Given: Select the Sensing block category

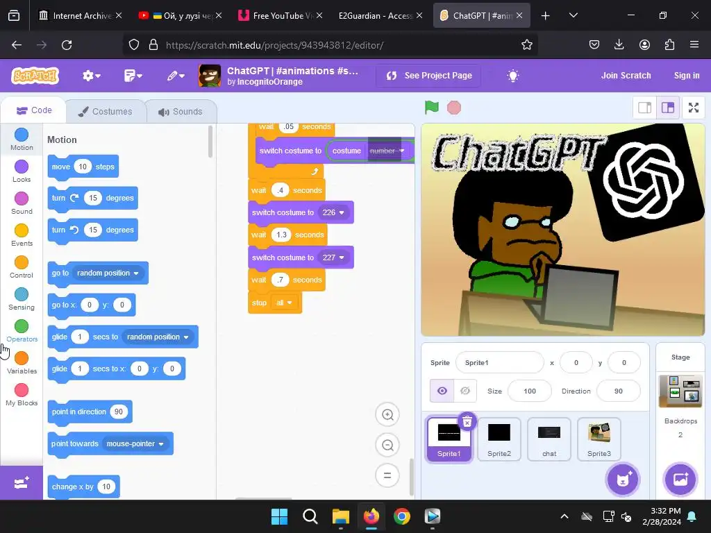Looking at the screenshot, I should 22,299.
